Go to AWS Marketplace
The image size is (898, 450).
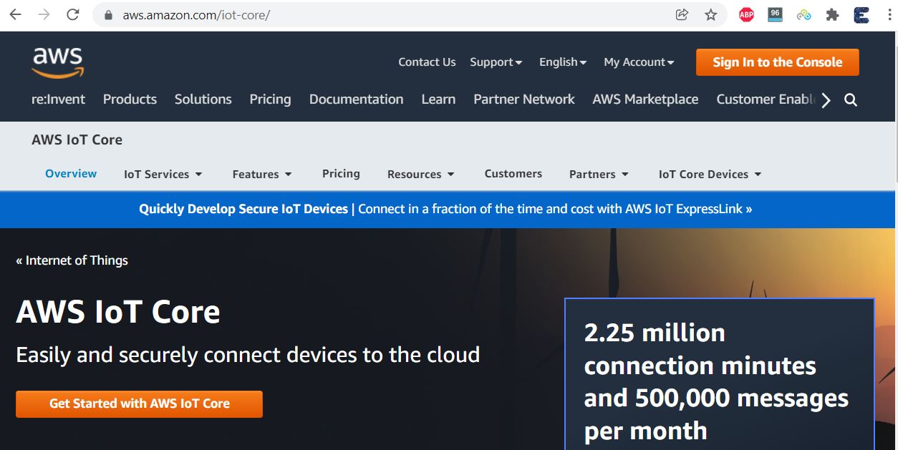(x=645, y=99)
